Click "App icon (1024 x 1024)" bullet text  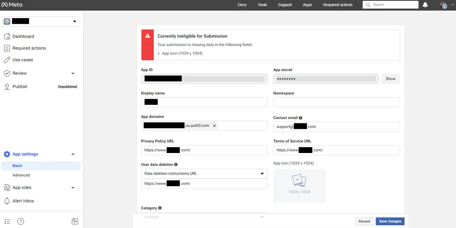pos(182,53)
